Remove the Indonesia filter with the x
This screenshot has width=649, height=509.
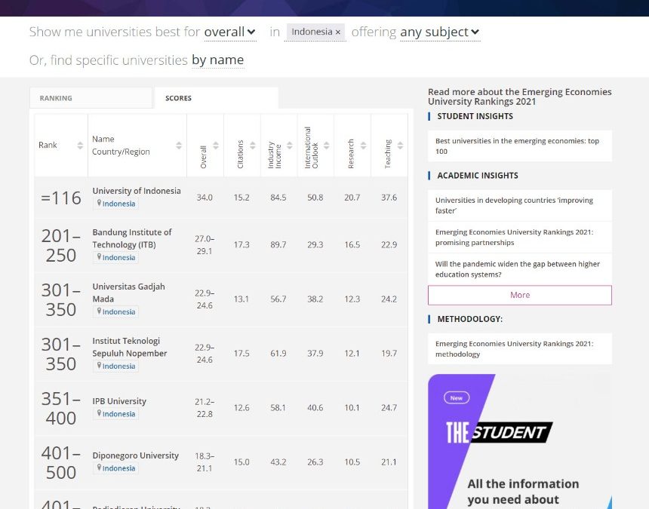(x=338, y=32)
